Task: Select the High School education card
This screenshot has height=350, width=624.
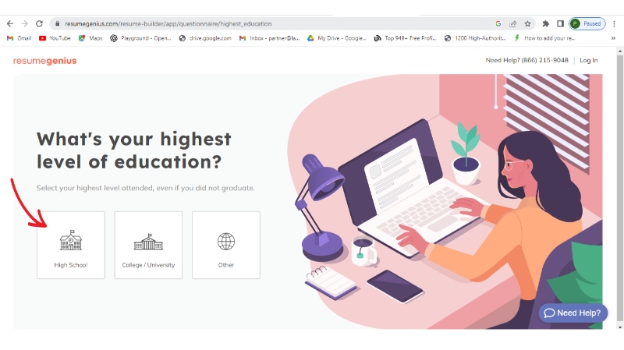Action: [71, 245]
